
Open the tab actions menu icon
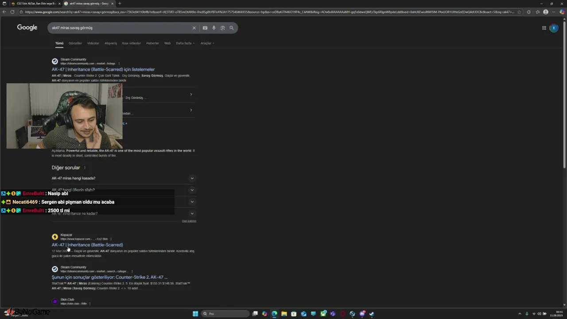coord(4,4)
